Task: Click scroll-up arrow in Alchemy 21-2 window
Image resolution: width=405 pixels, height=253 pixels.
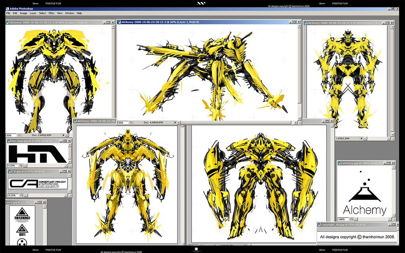Action: pos(393,27)
